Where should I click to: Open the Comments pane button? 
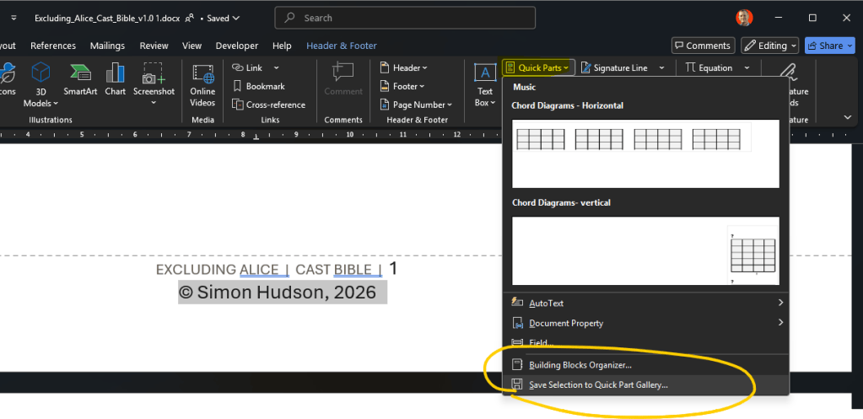click(704, 46)
